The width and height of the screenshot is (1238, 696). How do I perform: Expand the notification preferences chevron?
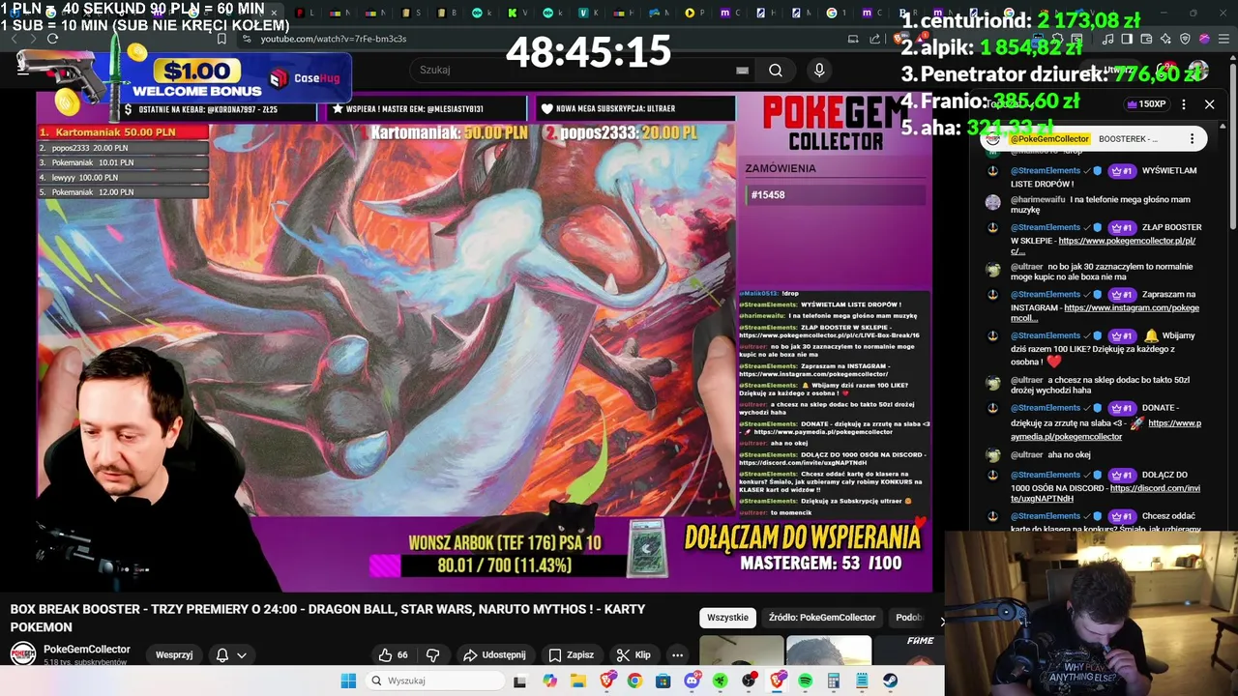tap(242, 654)
